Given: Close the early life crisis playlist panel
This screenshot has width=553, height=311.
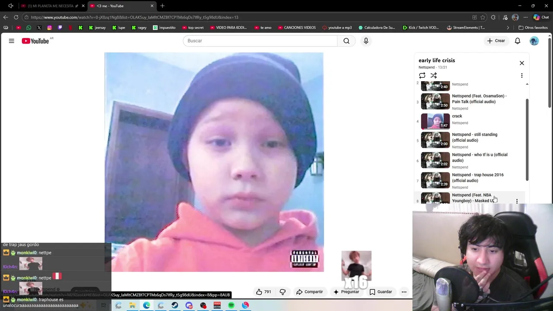Looking at the screenshot, I should (x=522, y=63).
